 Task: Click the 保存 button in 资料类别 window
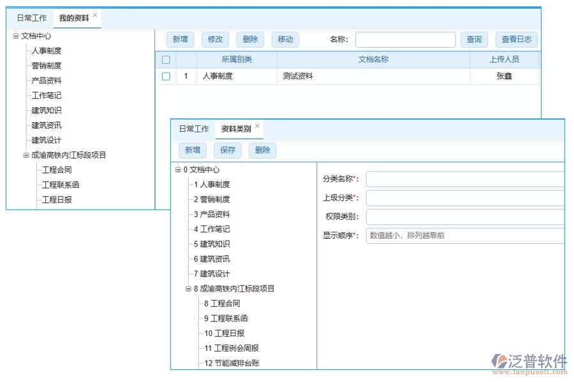(x=228, y=150)
